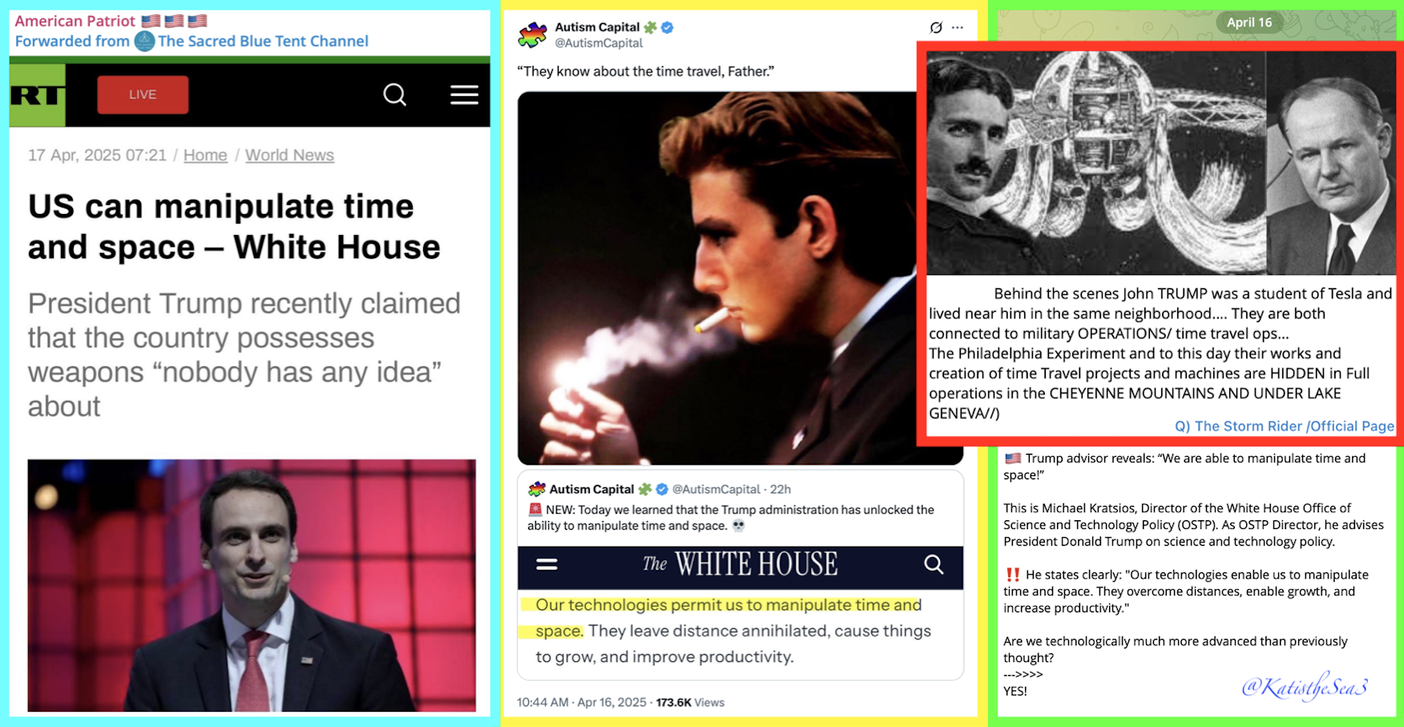This screenshot has height=727, width=1404.
Task: Open the tweet's three-dot more menu
Action: [958, 27]
